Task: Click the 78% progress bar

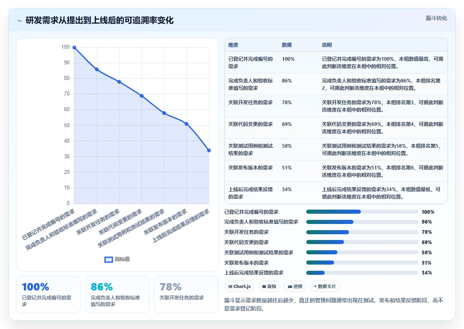Action: click(x=362, y=232)
